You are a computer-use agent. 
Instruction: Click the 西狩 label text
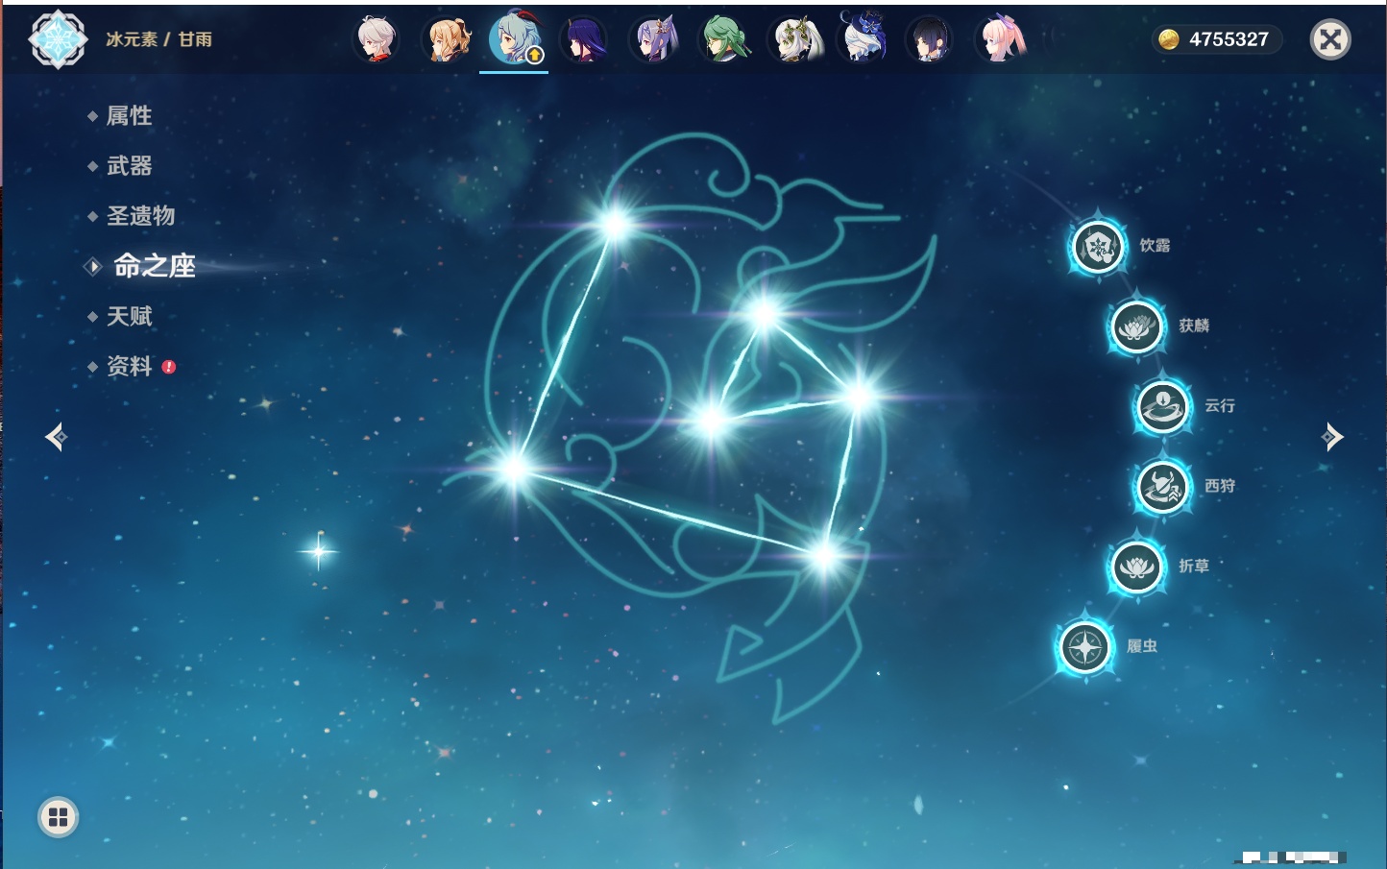1220,486
